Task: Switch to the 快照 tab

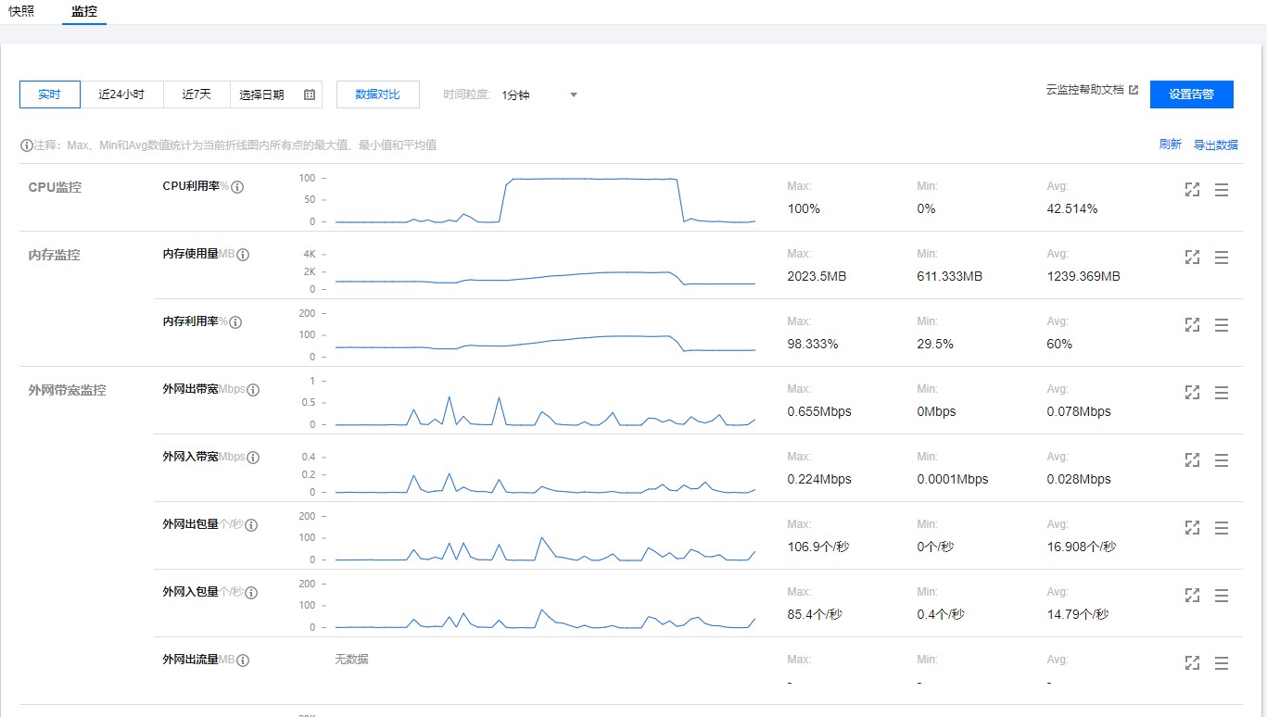Action: pos(21,11)
